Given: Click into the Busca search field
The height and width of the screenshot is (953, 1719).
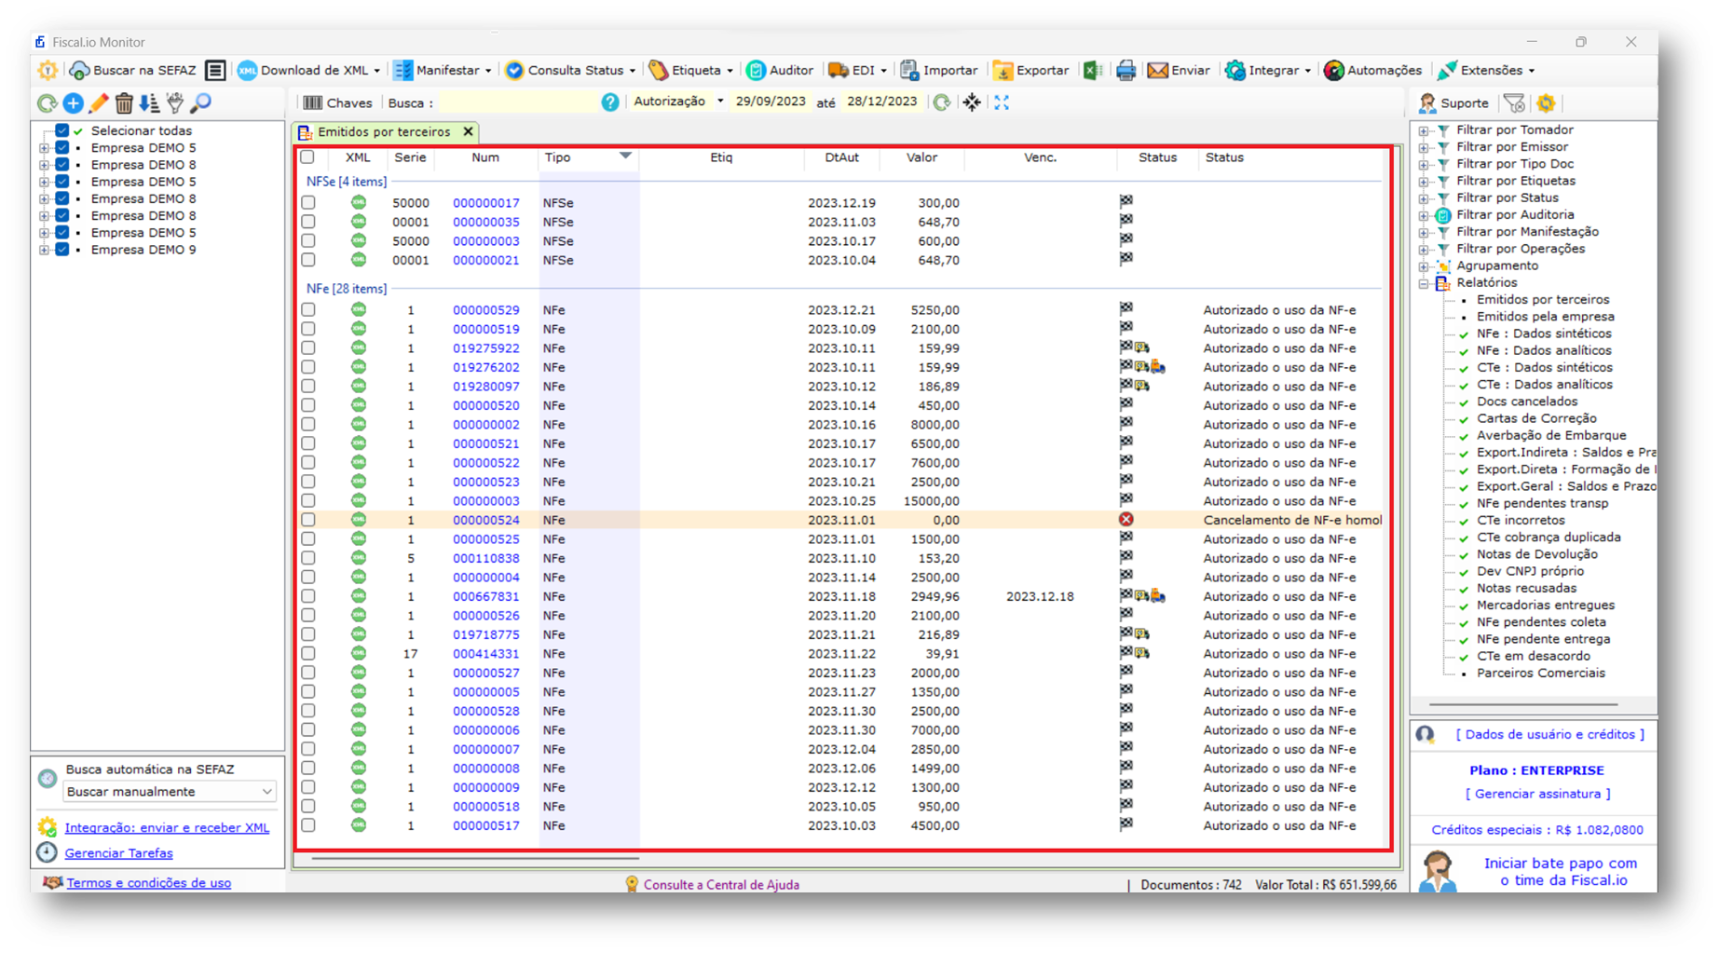Looking at the screenshot, I should (x=517, y=102).
